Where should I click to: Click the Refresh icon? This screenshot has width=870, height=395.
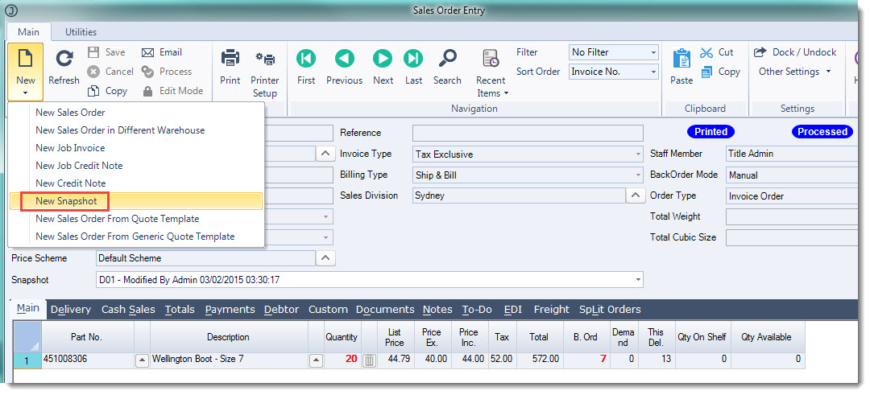coord(65,60)
